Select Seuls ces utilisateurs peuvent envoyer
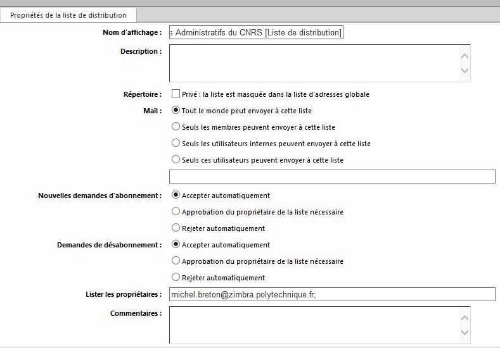The width and height of the screenshot is (500, 348). [x=176, y=159]
